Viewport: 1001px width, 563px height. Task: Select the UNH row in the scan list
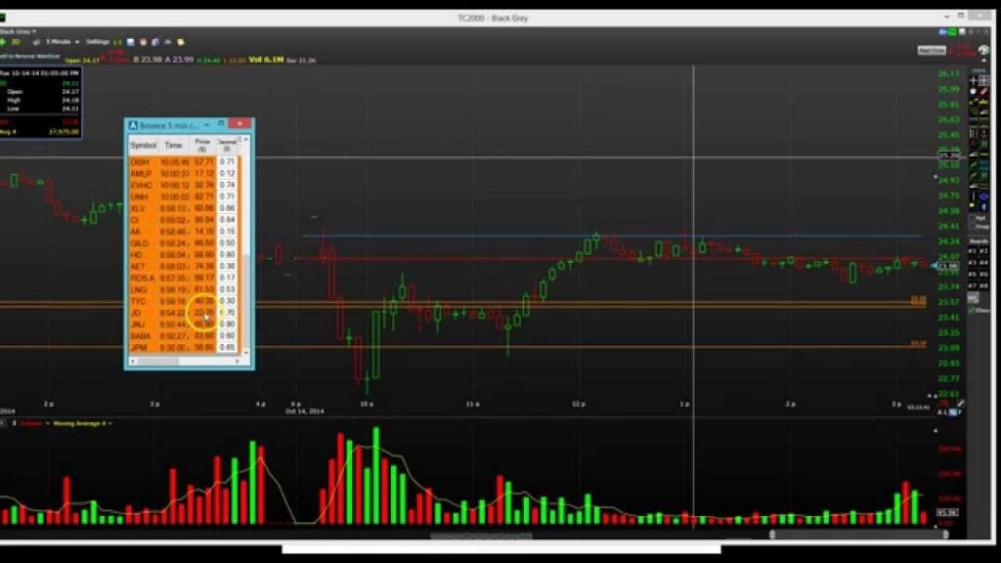point(184,196)
